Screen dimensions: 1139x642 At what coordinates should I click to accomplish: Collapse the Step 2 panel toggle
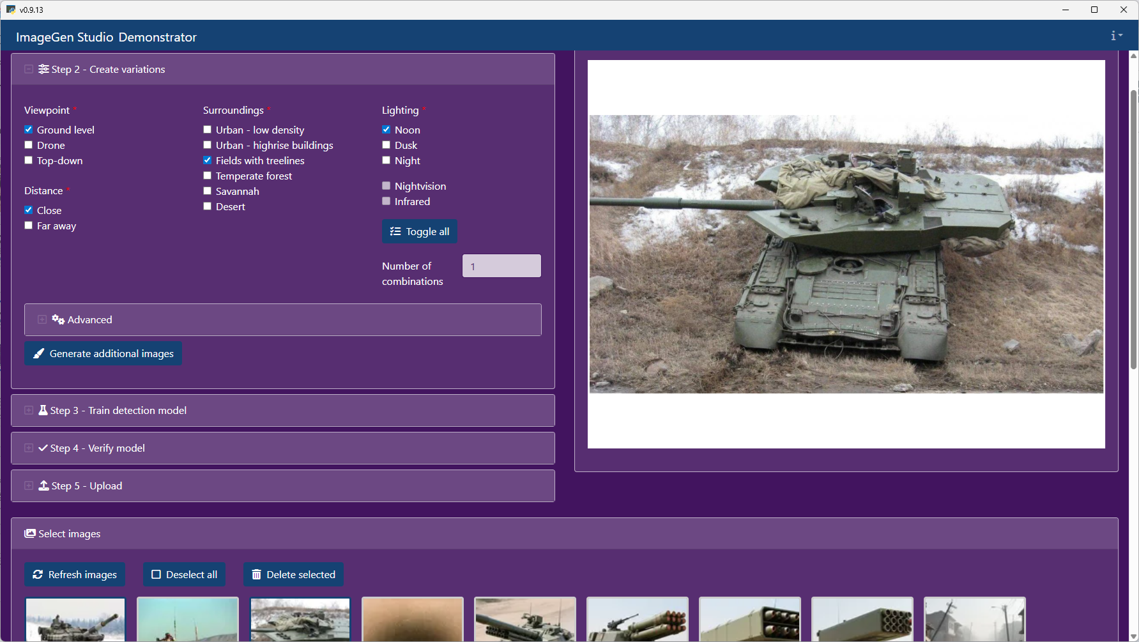point(29,69)
